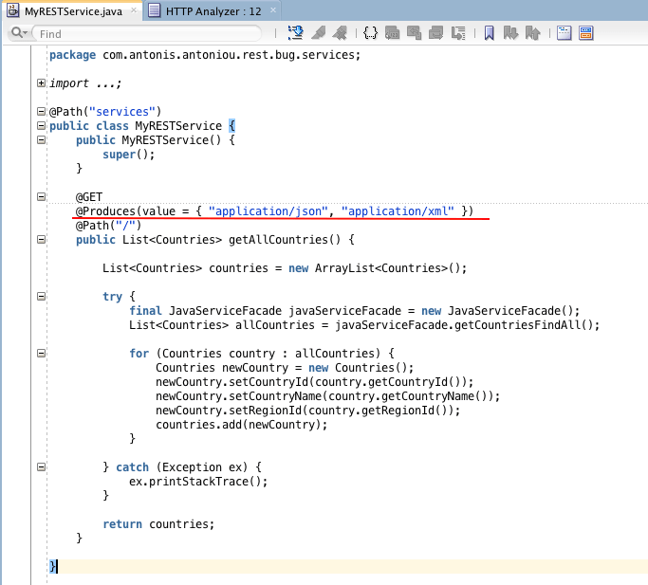Close the HTTP Analyzer : 12 tab
Image resolution: width=648 pixels, height=585 pixels.
(273, 10)
